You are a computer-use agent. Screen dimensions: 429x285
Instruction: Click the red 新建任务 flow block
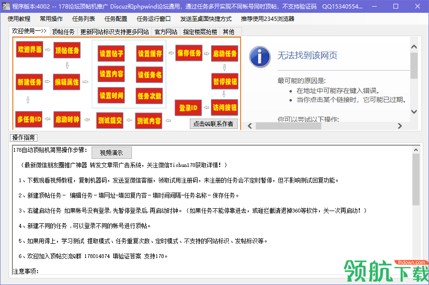pyautogui.click(x=29, y=82)
